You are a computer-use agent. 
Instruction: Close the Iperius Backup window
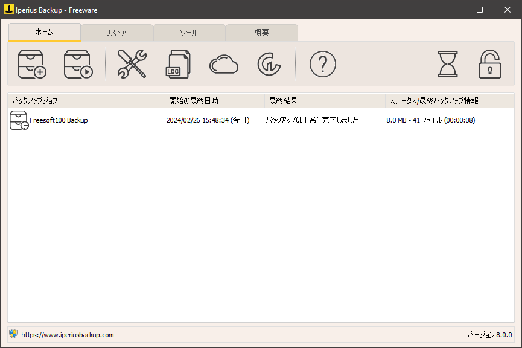click(x=508, y=10)
